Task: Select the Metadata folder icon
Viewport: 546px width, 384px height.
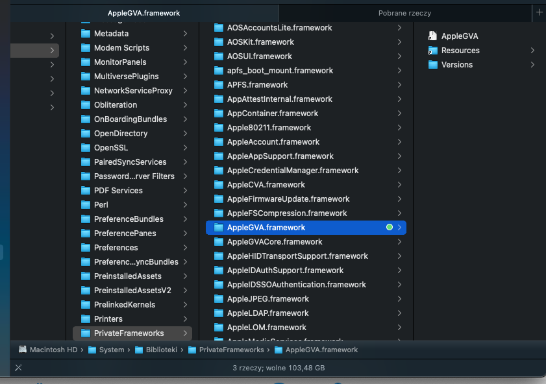Action: (x=86, y=33)
